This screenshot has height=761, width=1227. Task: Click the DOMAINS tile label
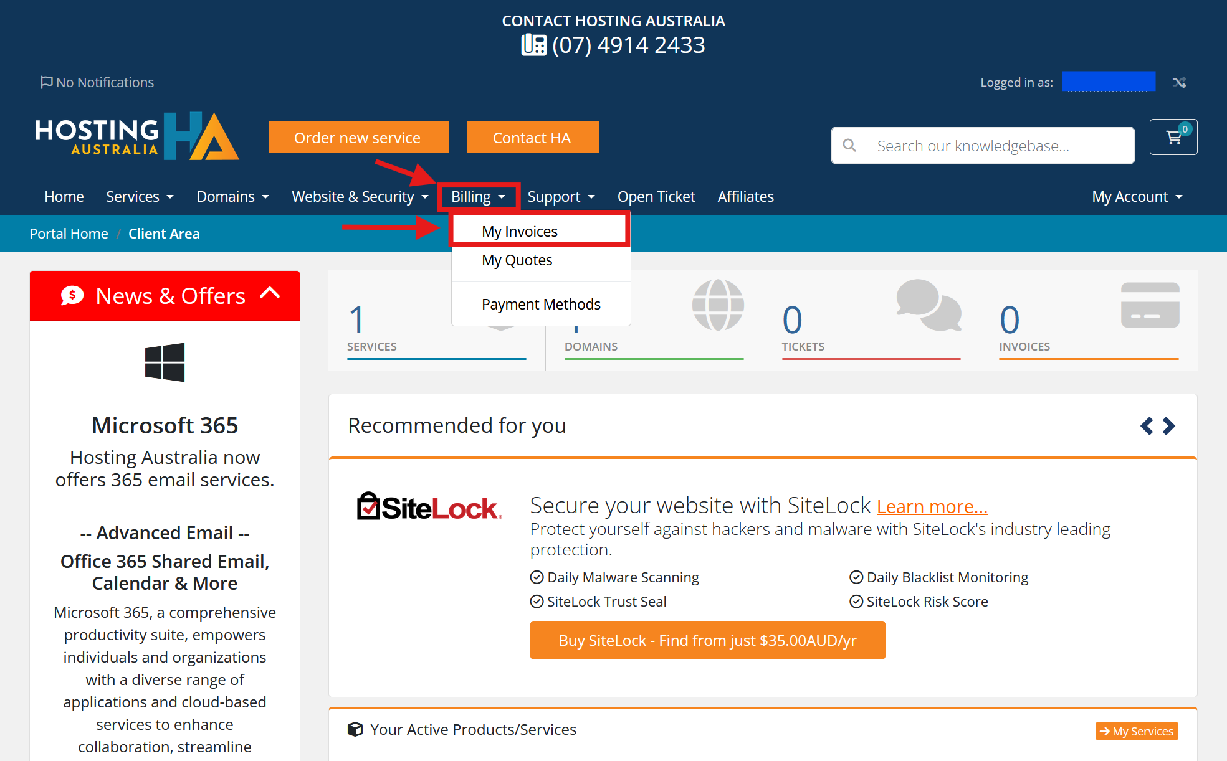591,346
